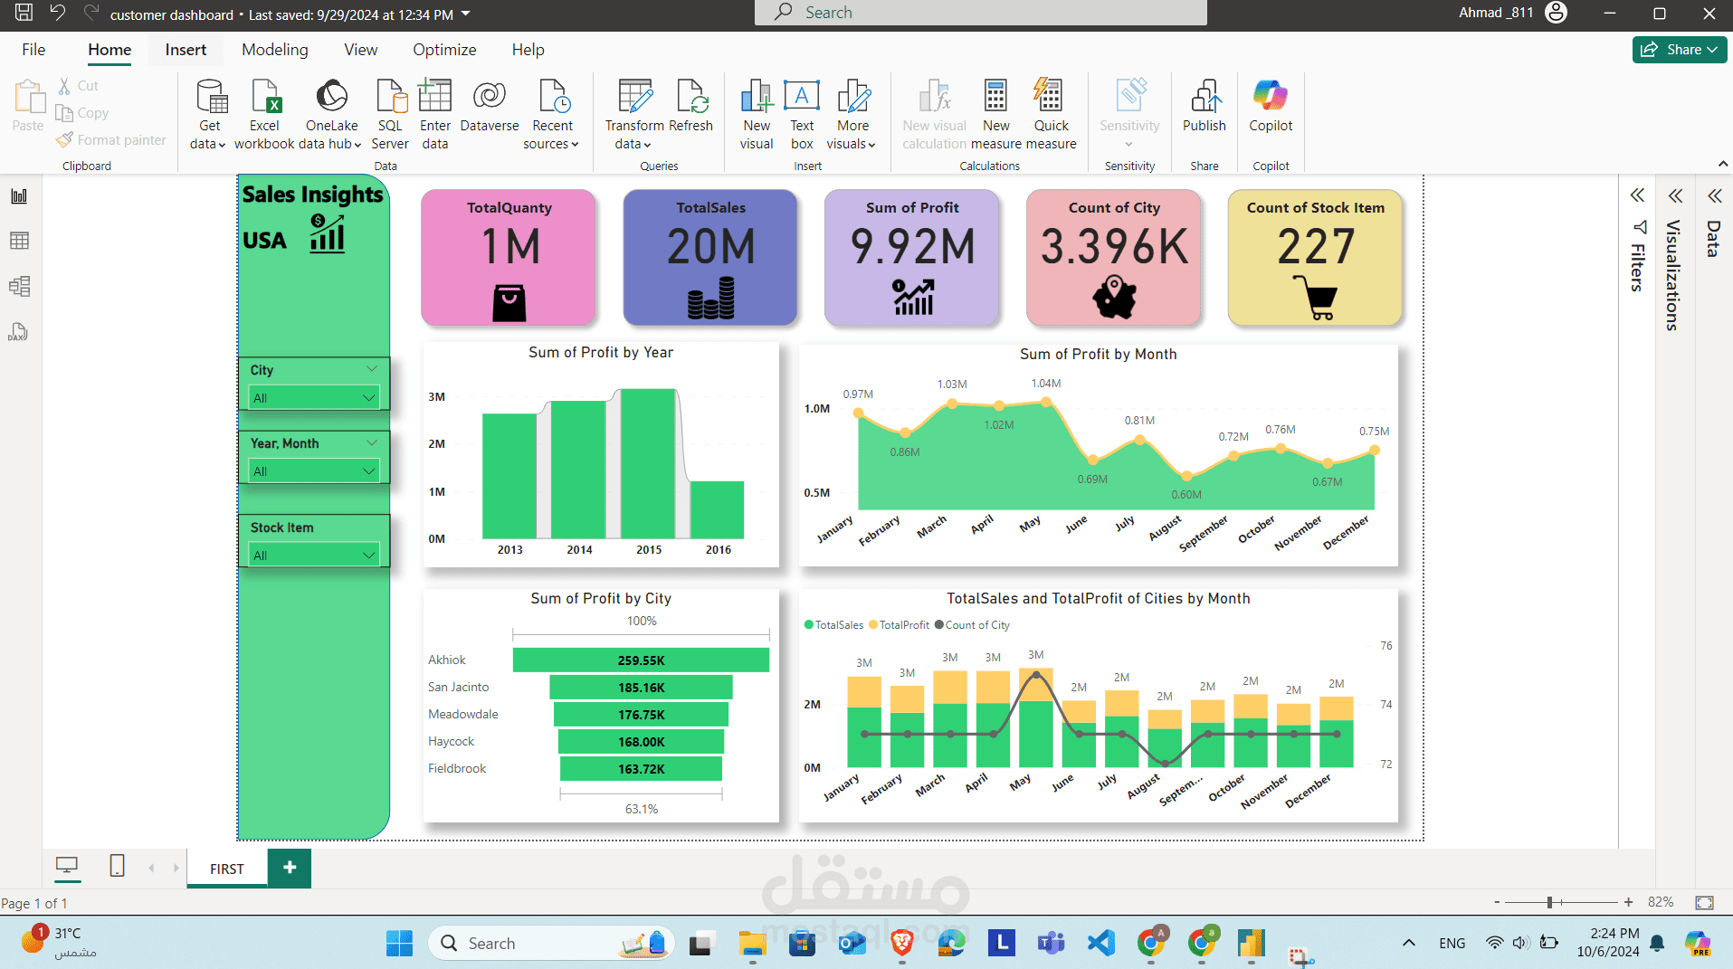Click zoom out minus button
Screen dimensions: 1733x969
pos(1497,902)
